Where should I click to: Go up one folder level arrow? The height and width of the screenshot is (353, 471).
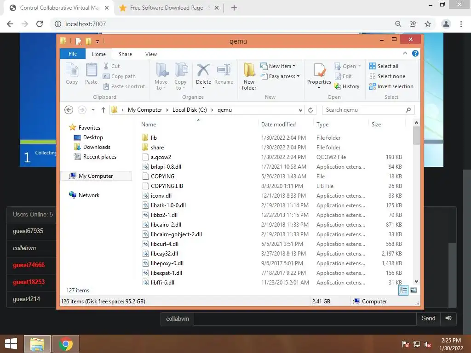pos(103,110)
